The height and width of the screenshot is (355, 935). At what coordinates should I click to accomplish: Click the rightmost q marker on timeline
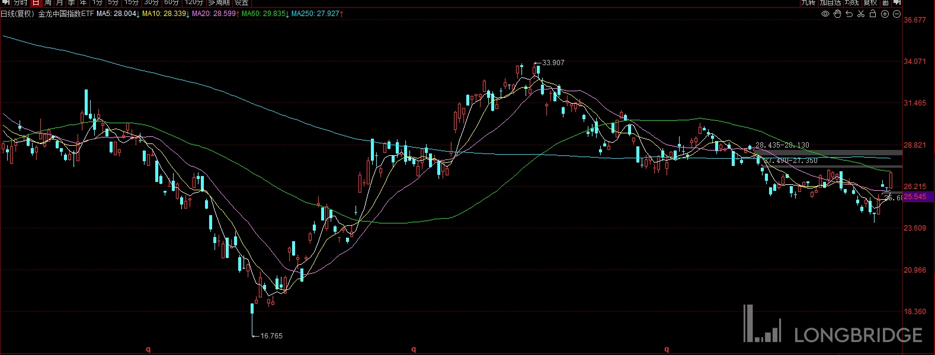pos(667,350)
